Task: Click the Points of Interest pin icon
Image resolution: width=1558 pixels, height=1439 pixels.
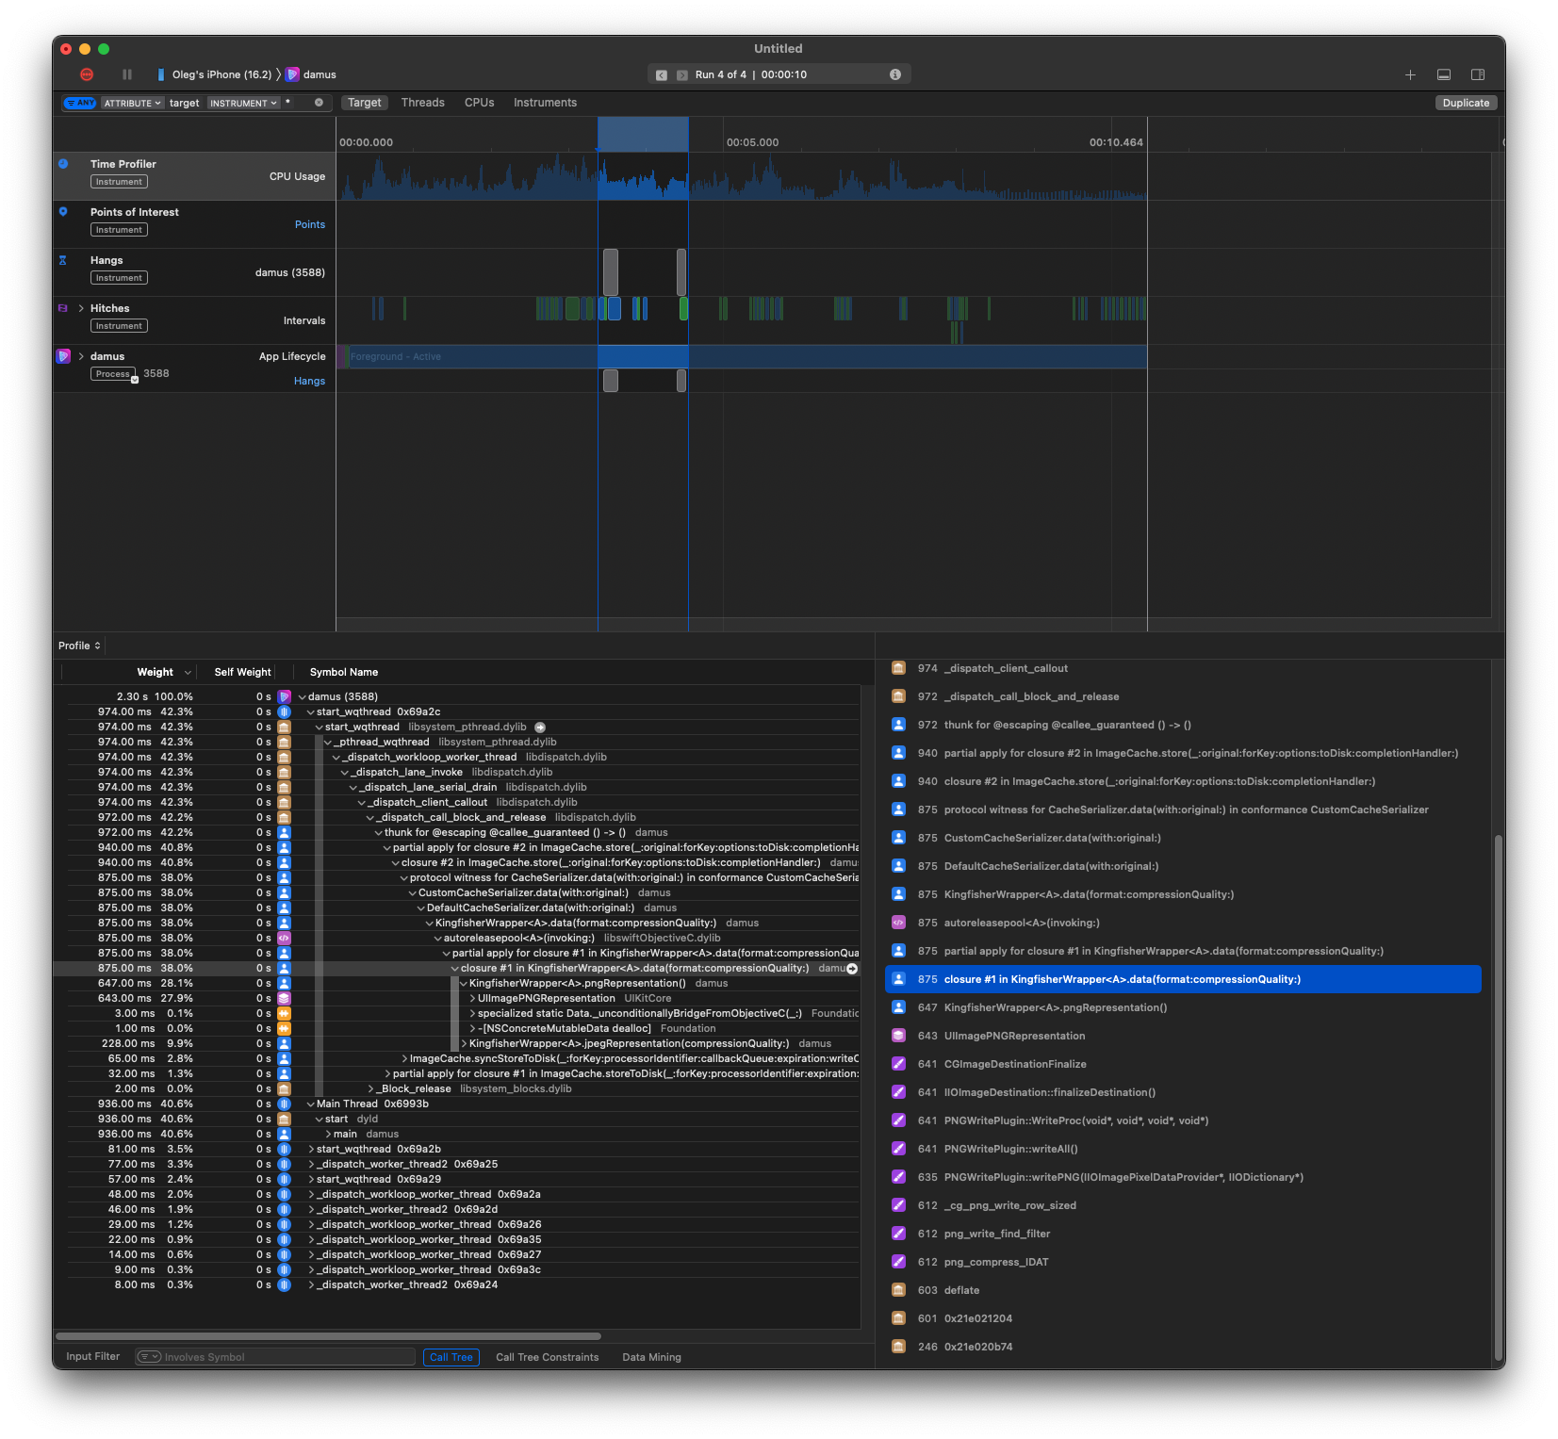Action: [63, 212]
